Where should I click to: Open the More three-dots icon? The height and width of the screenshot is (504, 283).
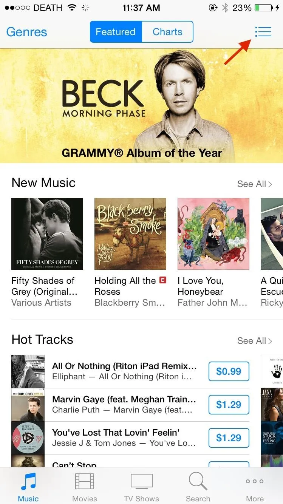point(255,481)
